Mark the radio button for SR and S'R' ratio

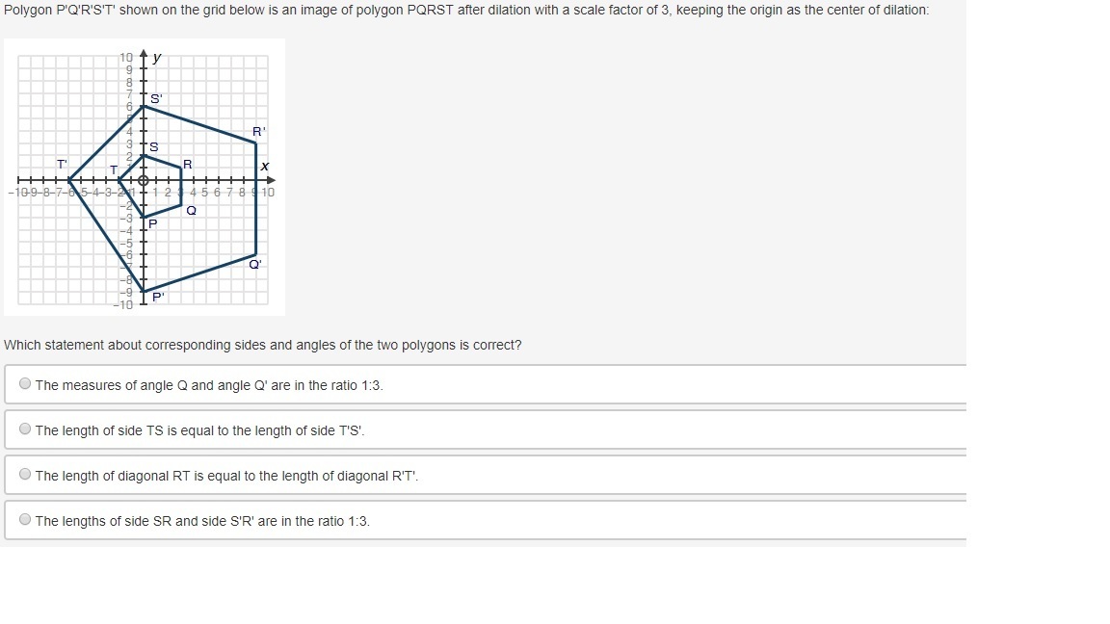[x=25, y=520]
